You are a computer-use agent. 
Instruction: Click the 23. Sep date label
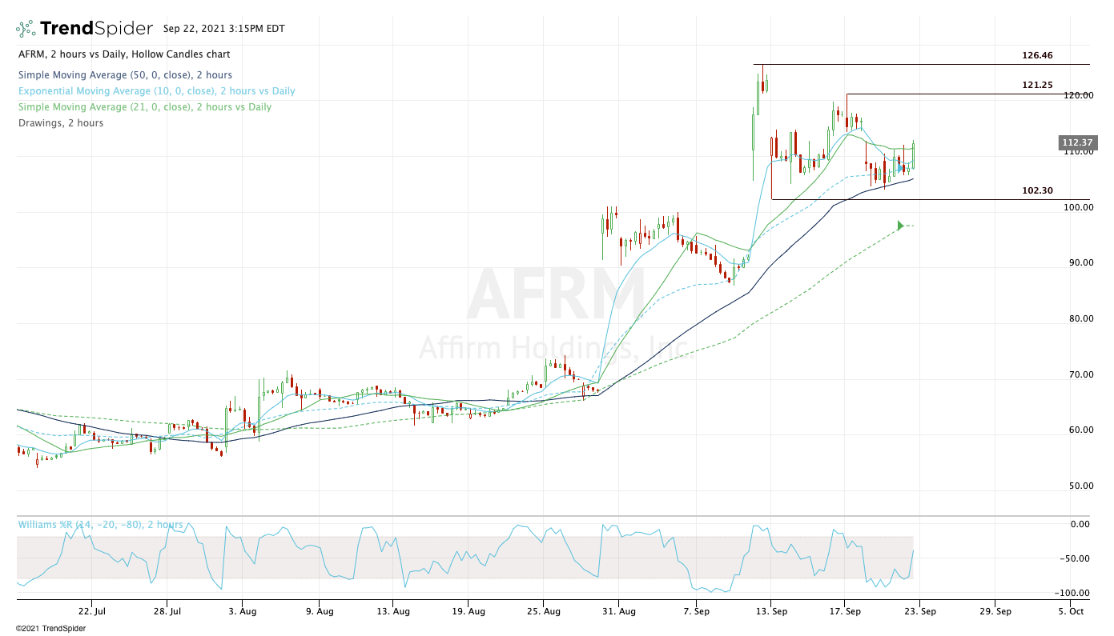click(x=919, y=611)
